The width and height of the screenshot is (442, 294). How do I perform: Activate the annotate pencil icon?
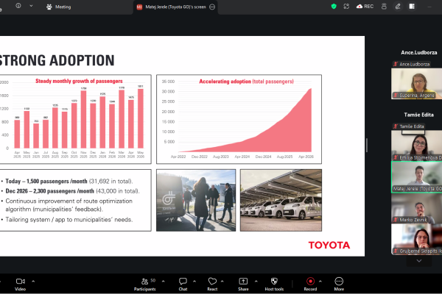pos(398,6)
